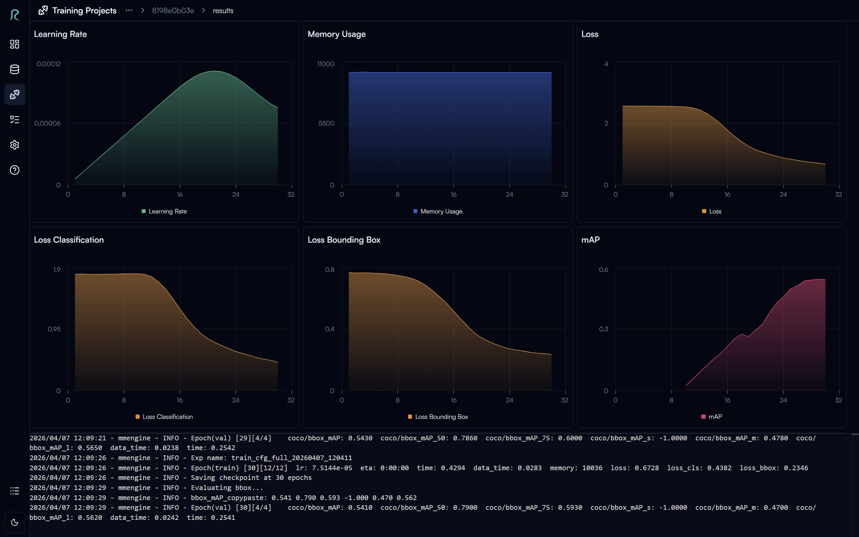Viewport: 859px width, 537px height.
Task: Go to 8198e0b03e project breadcrumb
Action: (173, 11)
